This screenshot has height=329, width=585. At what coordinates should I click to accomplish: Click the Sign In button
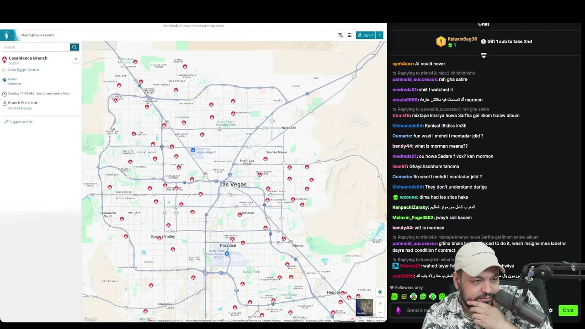click(366, 35)
